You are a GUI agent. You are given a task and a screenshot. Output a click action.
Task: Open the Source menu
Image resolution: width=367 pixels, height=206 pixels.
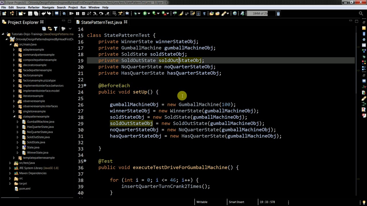(x=21, y=7)
